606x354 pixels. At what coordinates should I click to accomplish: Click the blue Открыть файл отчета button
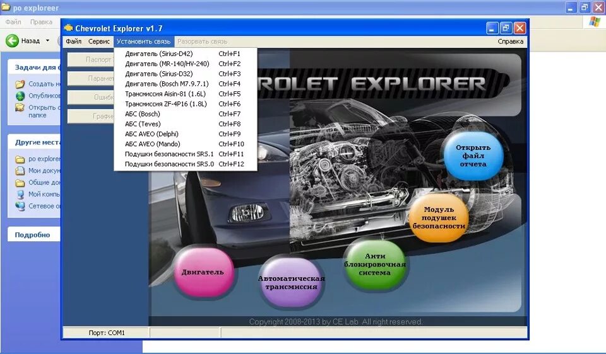coord(473,156)
